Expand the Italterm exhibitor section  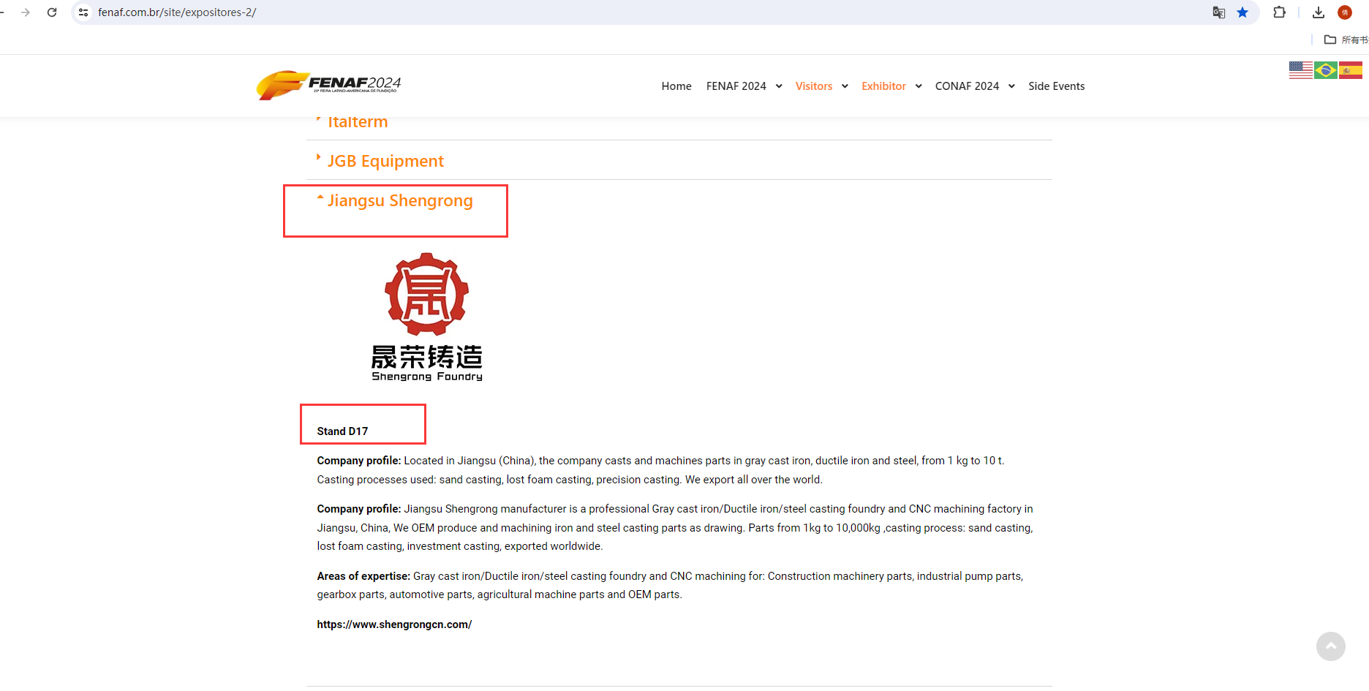358,122
